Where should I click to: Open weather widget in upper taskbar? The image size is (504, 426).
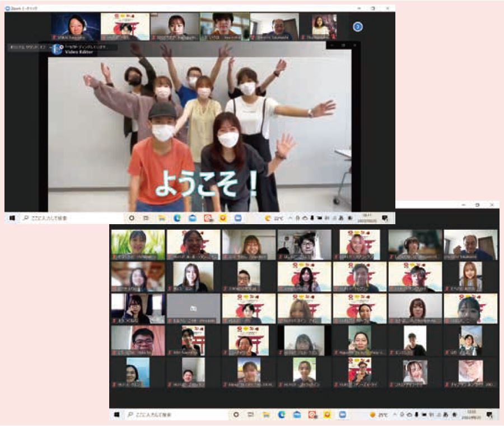click(x=274, y=218)
